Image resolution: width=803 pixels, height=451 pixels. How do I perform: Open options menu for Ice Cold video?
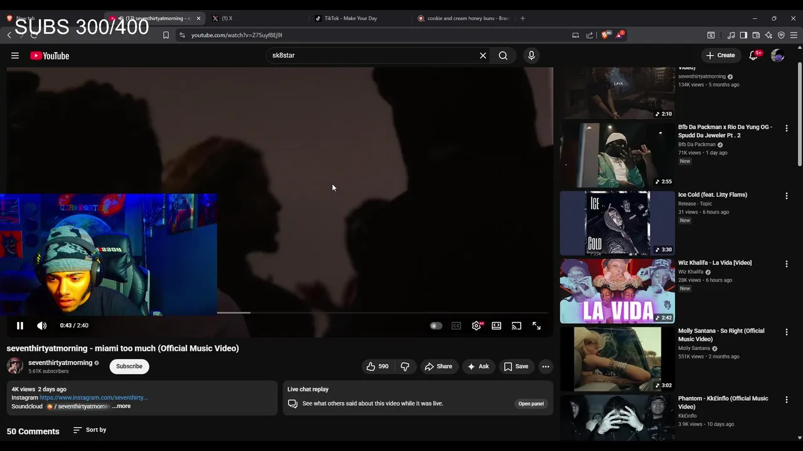(787, 196)
